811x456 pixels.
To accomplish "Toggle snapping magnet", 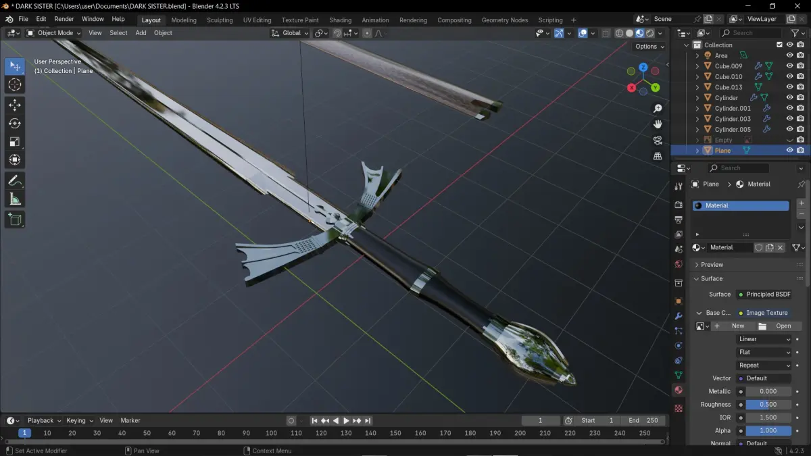I will (x=337, y=32).
